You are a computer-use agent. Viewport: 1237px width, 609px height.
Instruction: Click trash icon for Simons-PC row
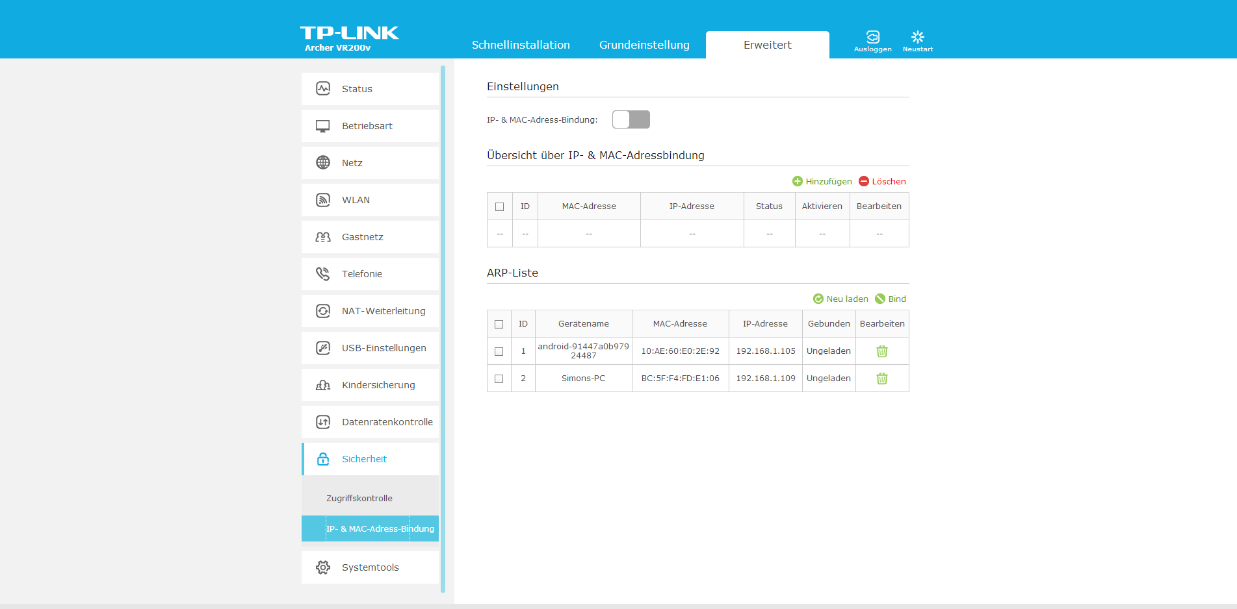[x=881, y=379]
